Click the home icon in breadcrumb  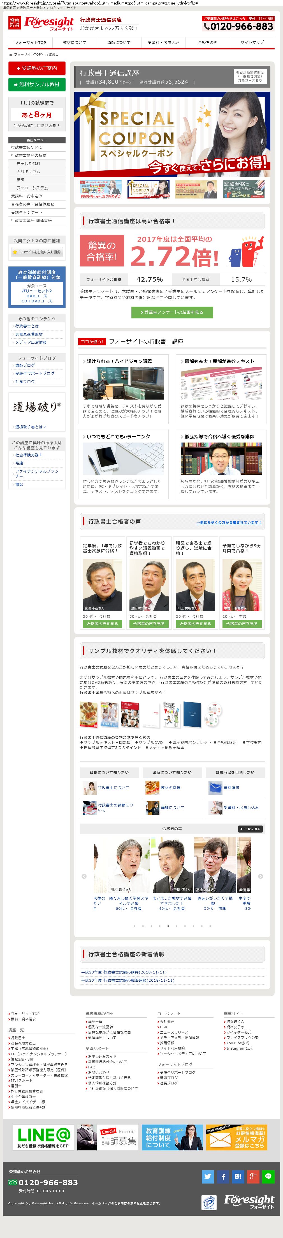pyautogui.click(x=11, y=54)
